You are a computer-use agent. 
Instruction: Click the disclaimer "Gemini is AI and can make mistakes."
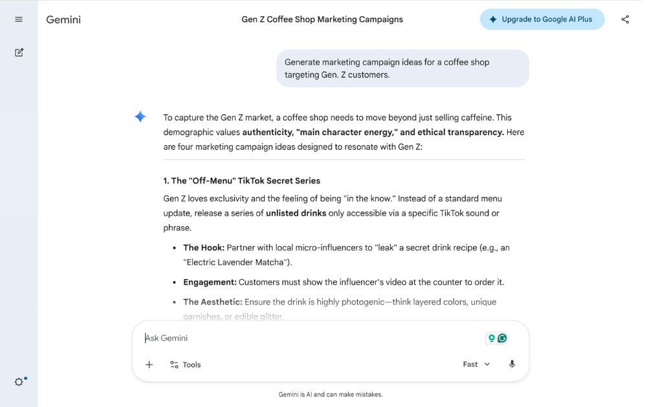tap(331, 394)
